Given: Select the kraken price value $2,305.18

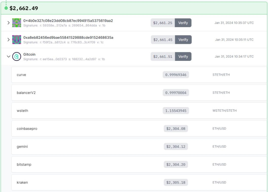Looking at the screenshot, I should tap(176, 182).
